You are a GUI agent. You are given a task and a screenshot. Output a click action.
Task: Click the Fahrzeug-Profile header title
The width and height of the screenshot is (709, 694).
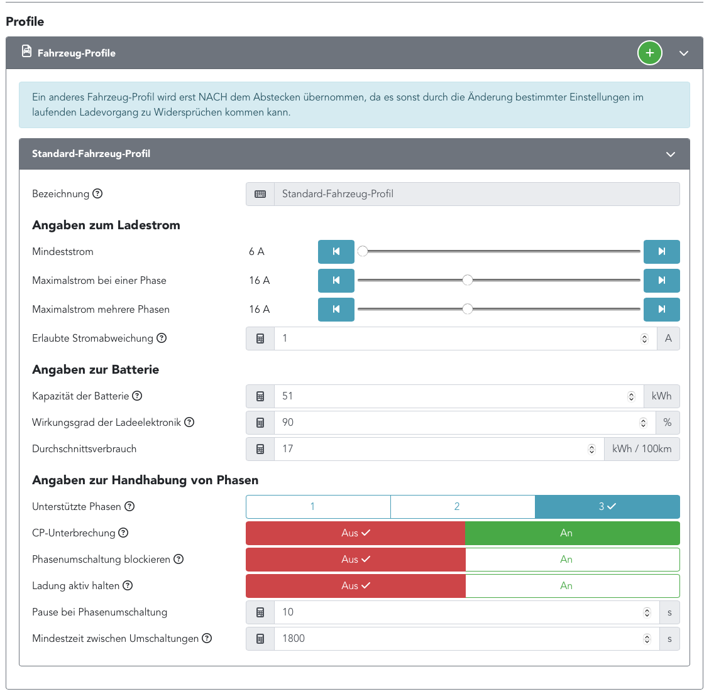[77, 53]
